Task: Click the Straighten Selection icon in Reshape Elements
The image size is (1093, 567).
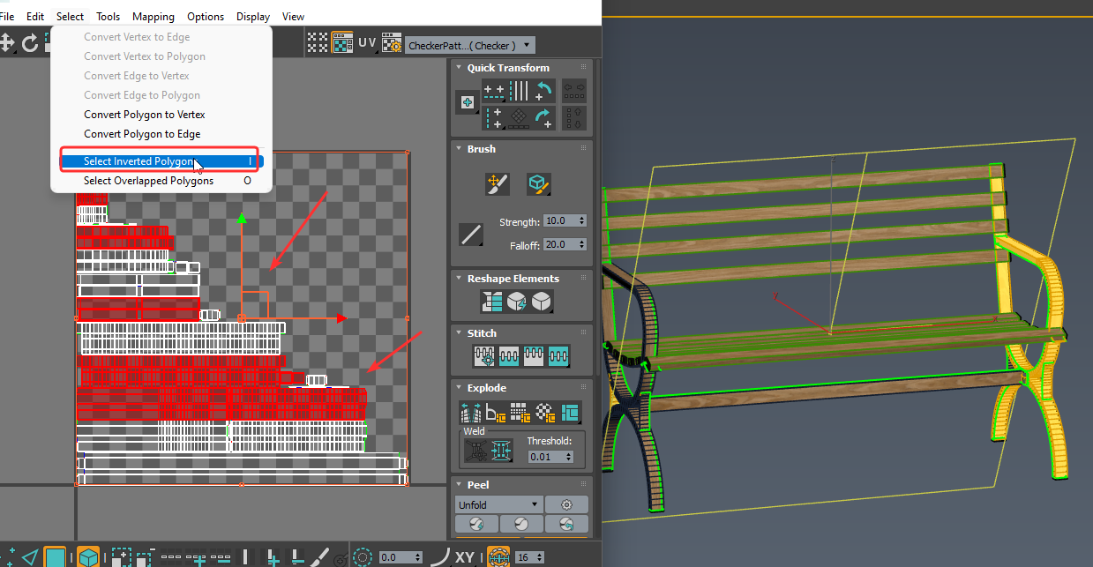Action: 492,302
